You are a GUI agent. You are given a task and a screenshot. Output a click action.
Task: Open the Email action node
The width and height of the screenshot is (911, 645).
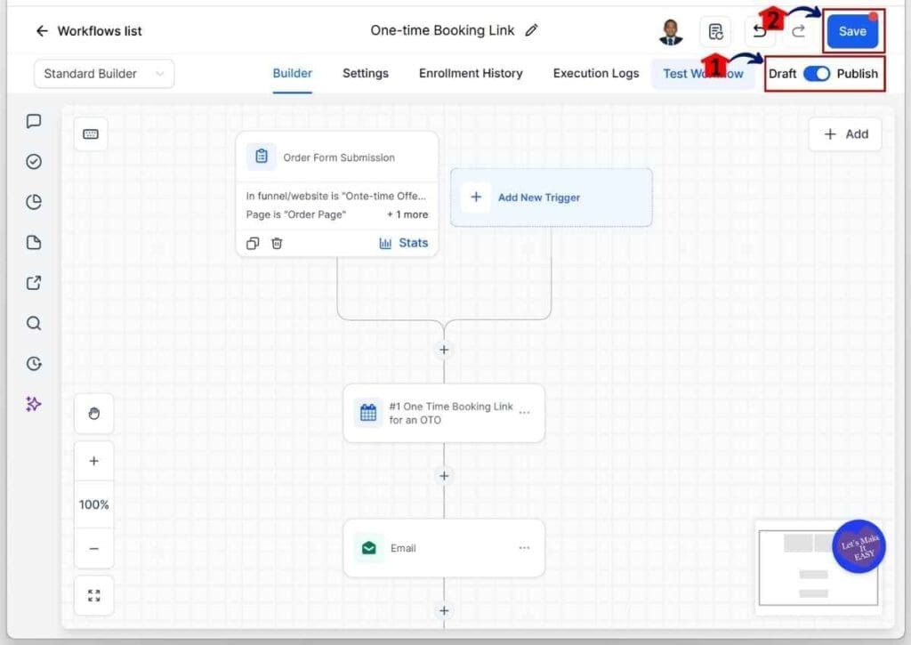tap(444, 548)
